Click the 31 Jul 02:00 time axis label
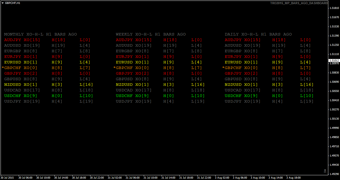340x180 pixels. (x=115, y=178)
